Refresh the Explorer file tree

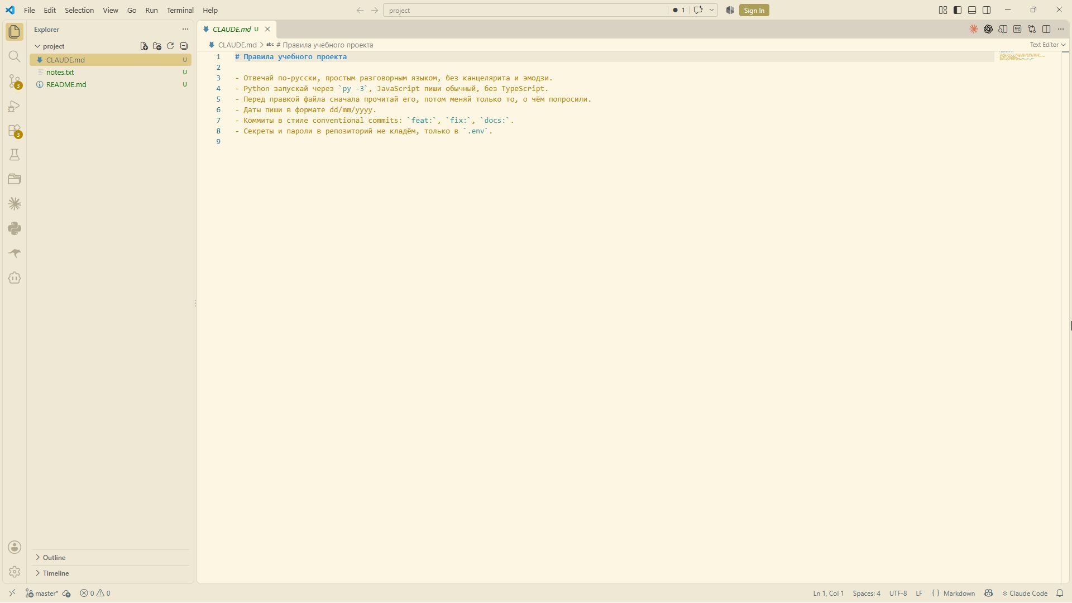170,46
